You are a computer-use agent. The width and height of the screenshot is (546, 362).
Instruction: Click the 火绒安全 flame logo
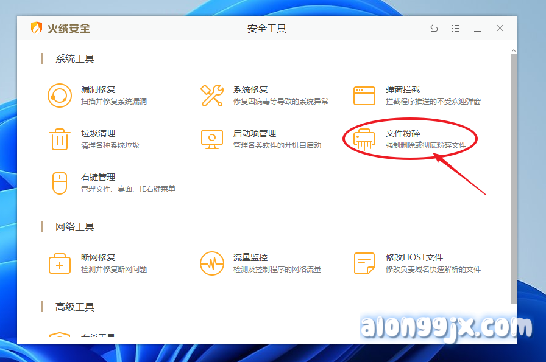[x=37, y=28]
